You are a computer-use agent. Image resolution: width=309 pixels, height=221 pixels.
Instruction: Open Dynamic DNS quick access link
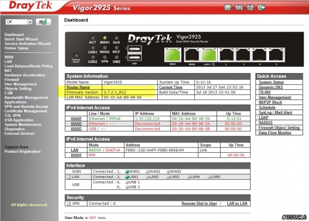270,87
